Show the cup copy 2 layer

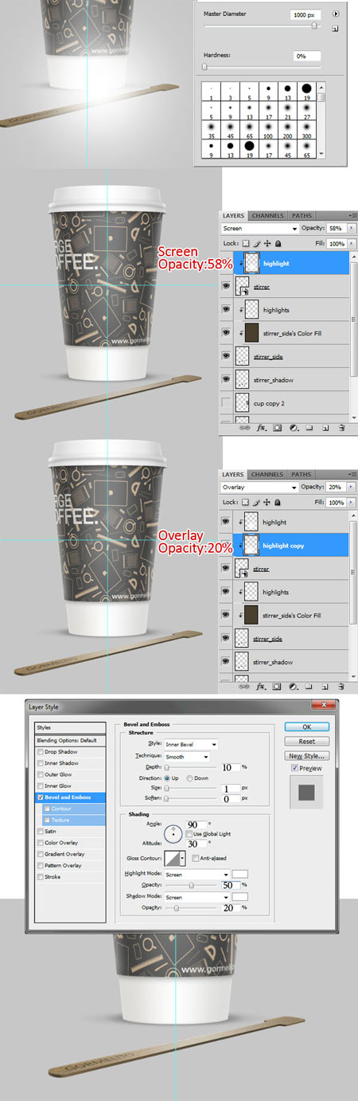pyautogui.click(x=227, y=403)
